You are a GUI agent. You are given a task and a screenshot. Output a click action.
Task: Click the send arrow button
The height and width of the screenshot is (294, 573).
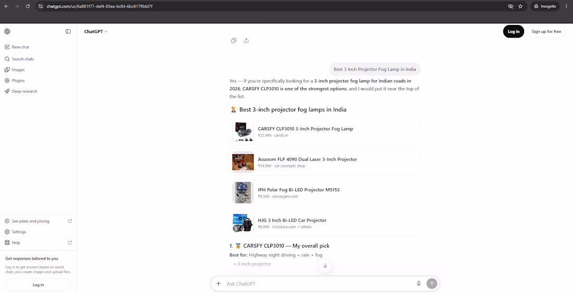[x=432, y=284]
